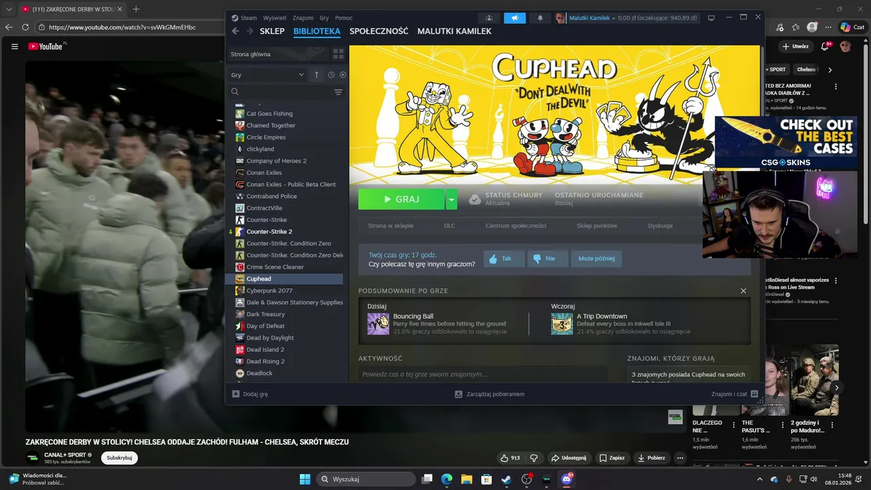The width and height of the screenshot is (871, 490).
Task: Switch to the SKLEP tab
Action: coord(272,31)
